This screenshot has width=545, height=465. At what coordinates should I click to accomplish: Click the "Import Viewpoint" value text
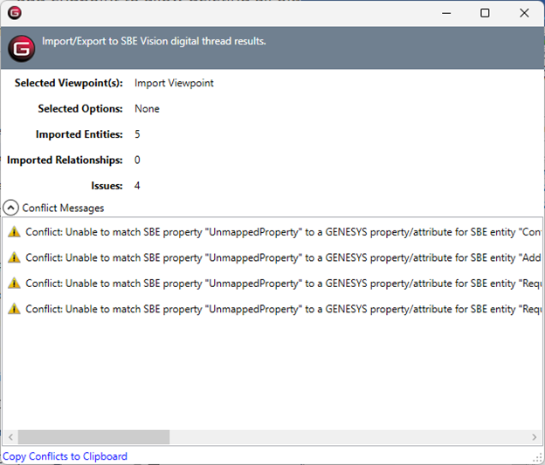(174, 83)
